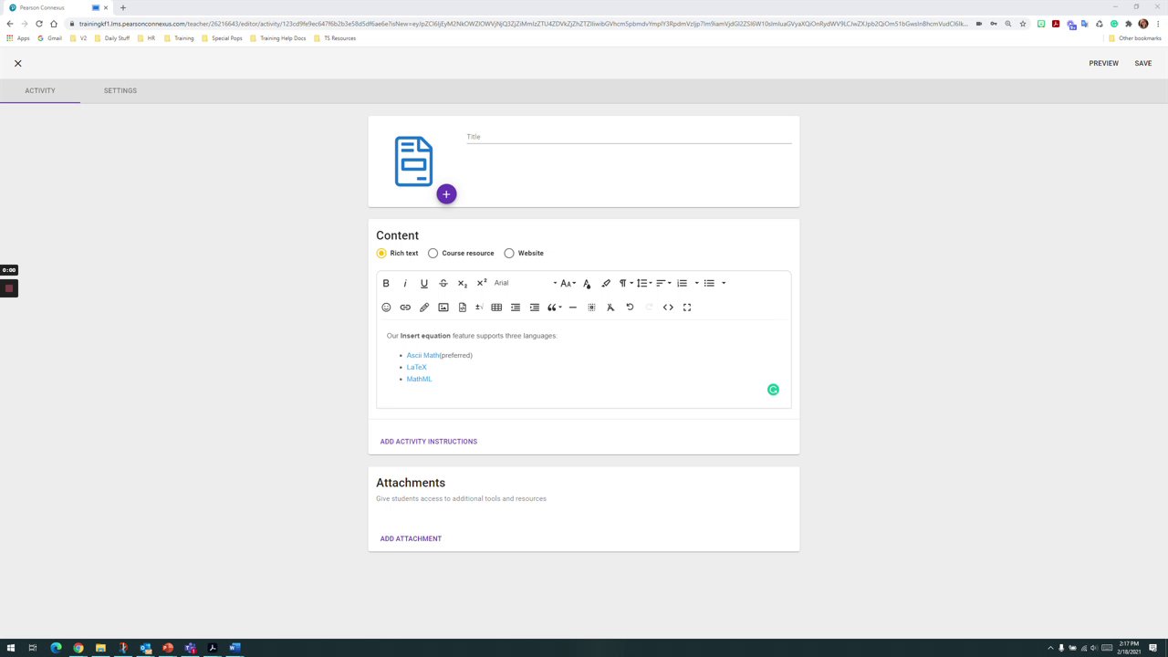1168x657 pixels.
Task: Open the text color picker
Action: point(587,283)
